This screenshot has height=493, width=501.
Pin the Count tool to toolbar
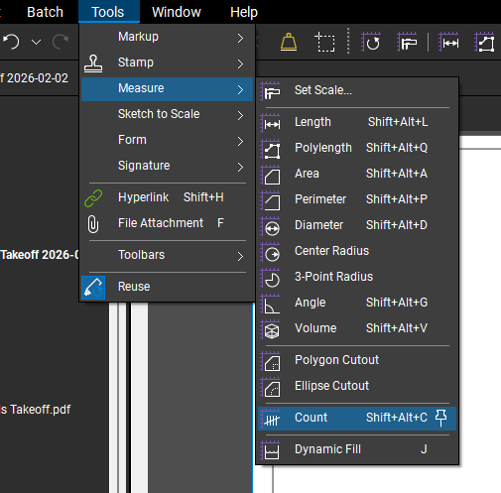pyautogui.click(x=440, y=418)
